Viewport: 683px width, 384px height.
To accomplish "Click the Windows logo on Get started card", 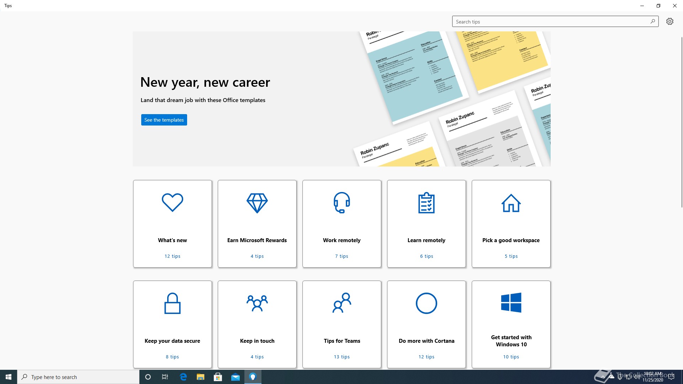I will (511, 303).
